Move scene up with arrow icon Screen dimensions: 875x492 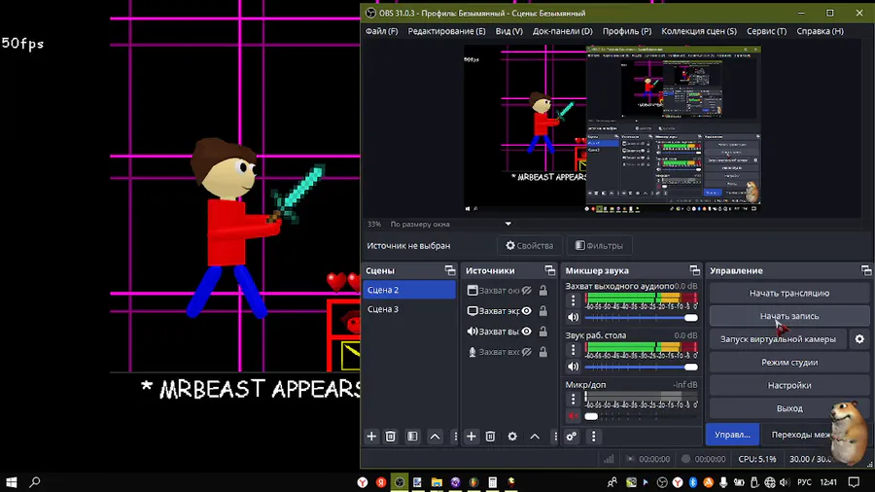(435, 437)
